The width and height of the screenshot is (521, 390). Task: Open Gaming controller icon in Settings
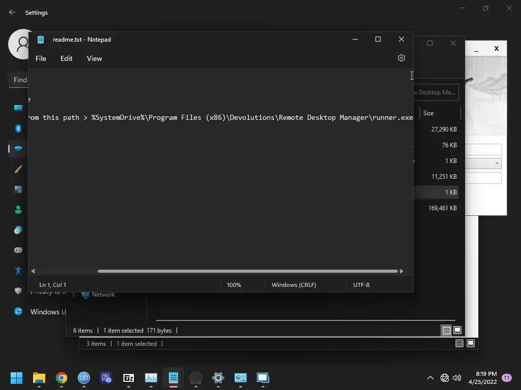18,250
